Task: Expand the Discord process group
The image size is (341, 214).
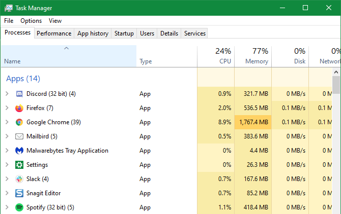Action: [x=7, y=94]
